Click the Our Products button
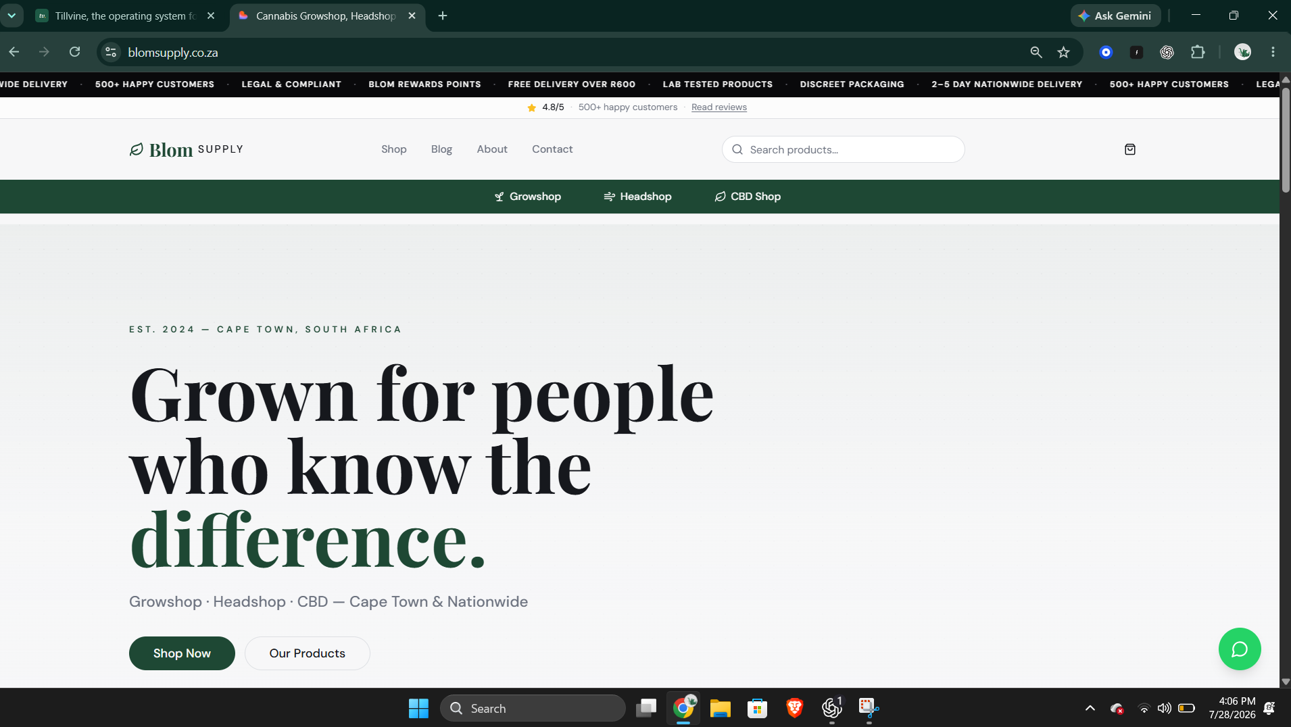The height and width of the screenshot is (727, 1291). [308, 653]
